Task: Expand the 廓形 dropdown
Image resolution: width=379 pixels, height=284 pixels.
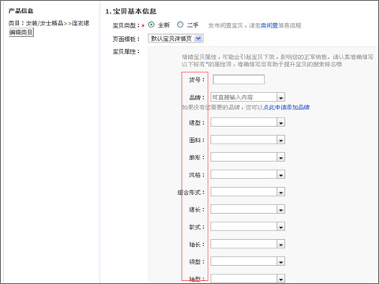Action: tap(248, 157)
